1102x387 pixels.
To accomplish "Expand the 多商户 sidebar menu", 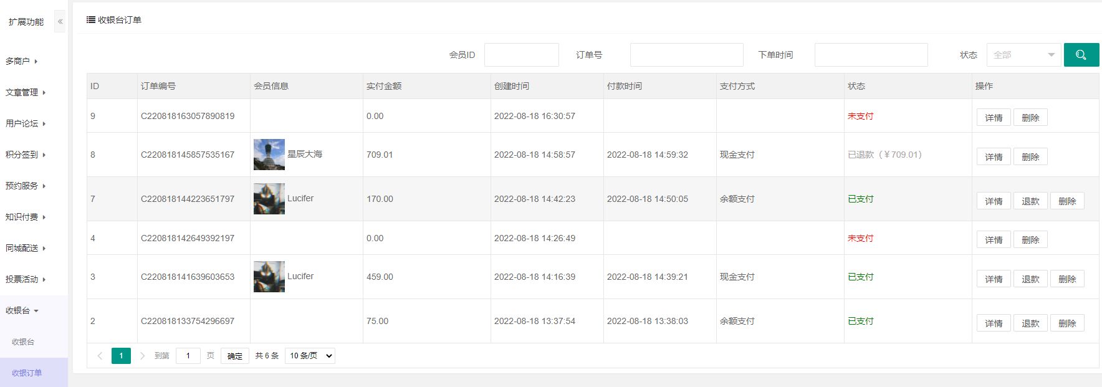I will [22, 61].
